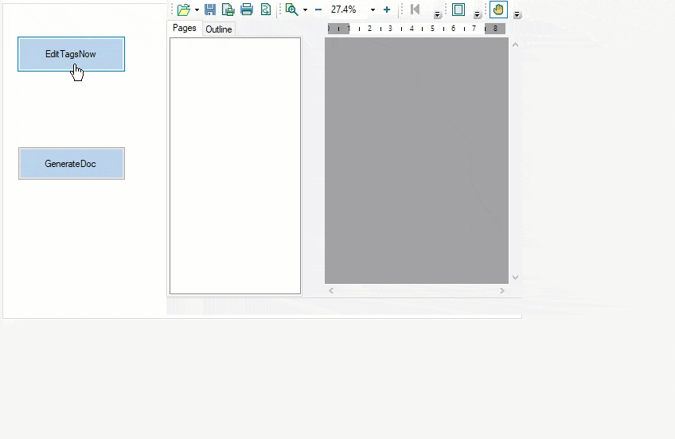
Task: Open the 27.4% zoom level dropdown
Action: 373,10
